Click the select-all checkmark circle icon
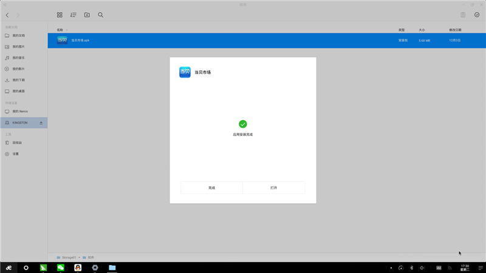 (477, 15)
